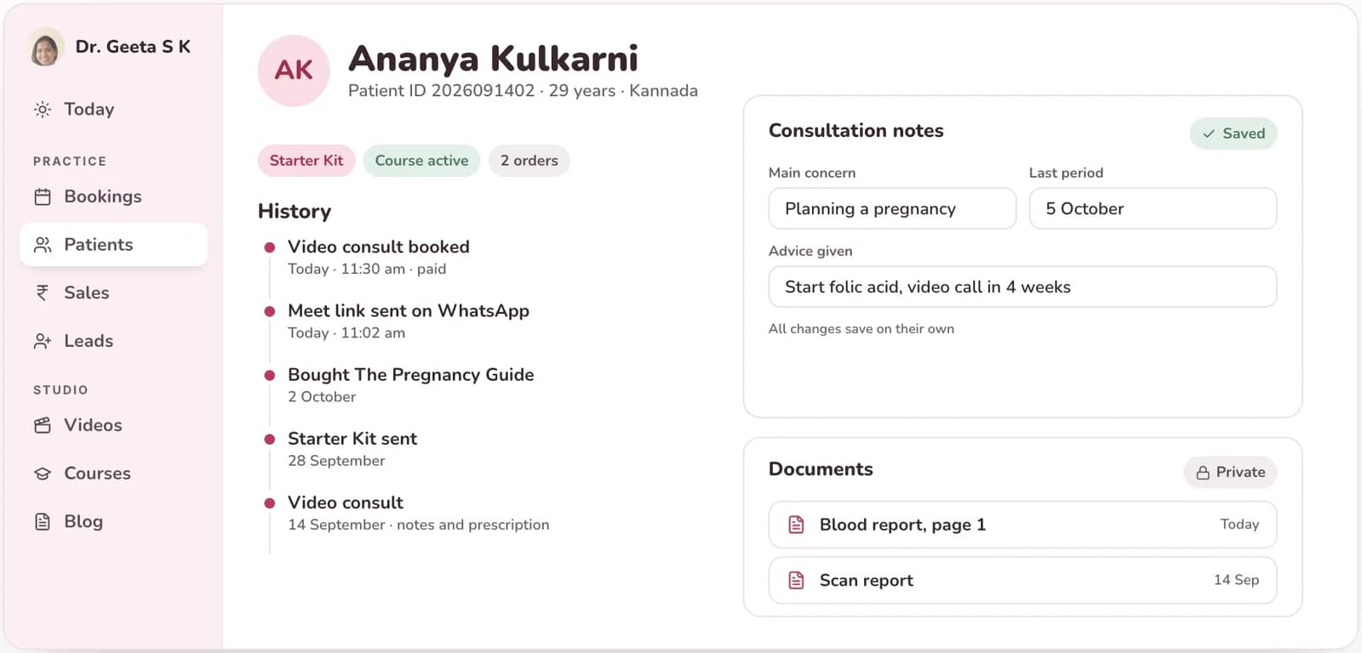Open the Sales section
Image resolution: width=1362 pixels, height=653 pixels.
113,292
